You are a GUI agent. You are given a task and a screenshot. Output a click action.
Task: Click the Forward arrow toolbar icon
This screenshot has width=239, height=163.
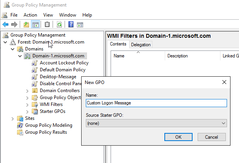(14, 24)
